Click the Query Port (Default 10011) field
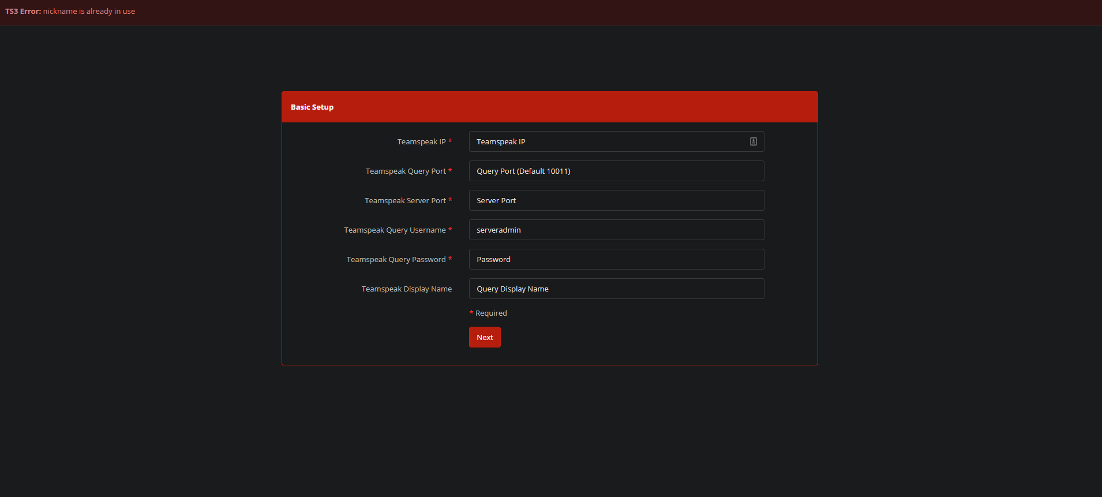The height and width of the screenshot is (497, 1102). point(616,171)
